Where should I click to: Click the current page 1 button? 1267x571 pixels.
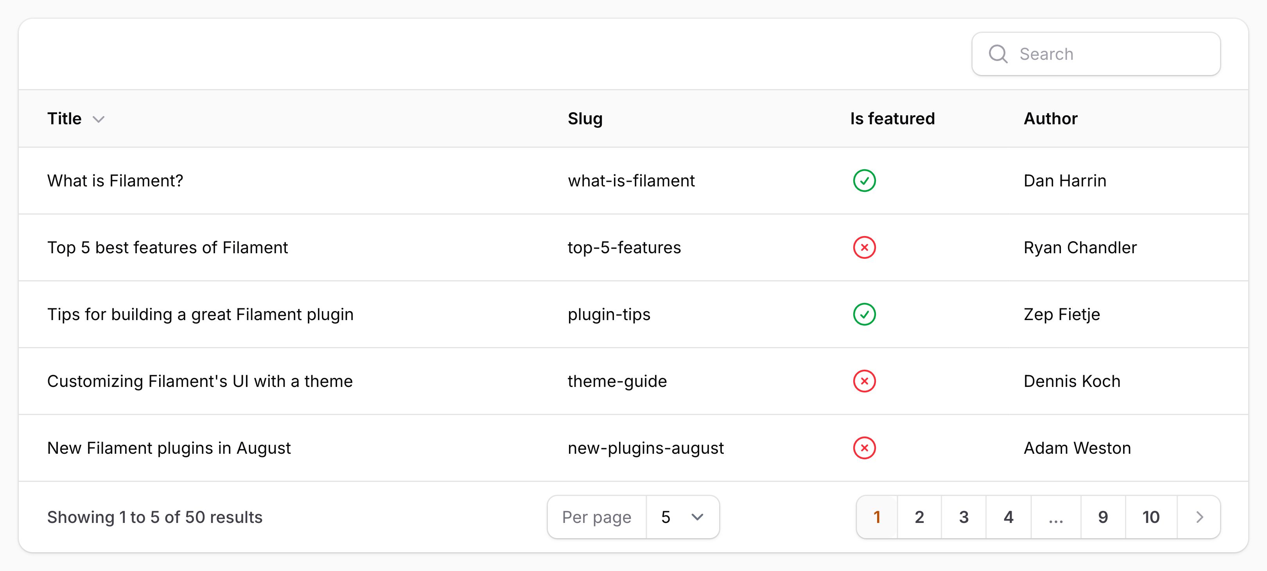(x=876, y=517)
